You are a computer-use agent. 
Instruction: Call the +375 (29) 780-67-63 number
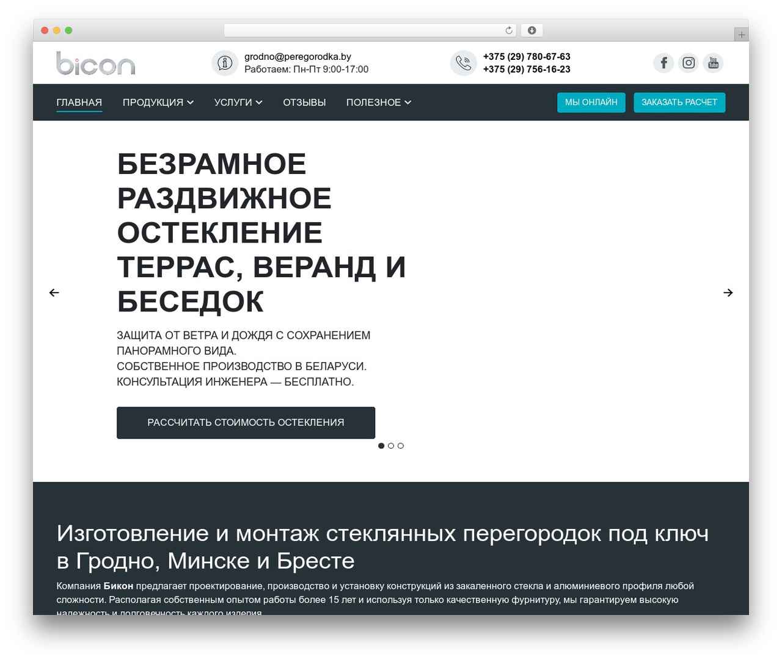click(527, 57)
